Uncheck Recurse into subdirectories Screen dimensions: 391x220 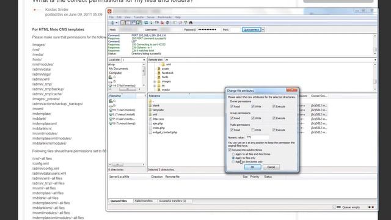[230, 150]
